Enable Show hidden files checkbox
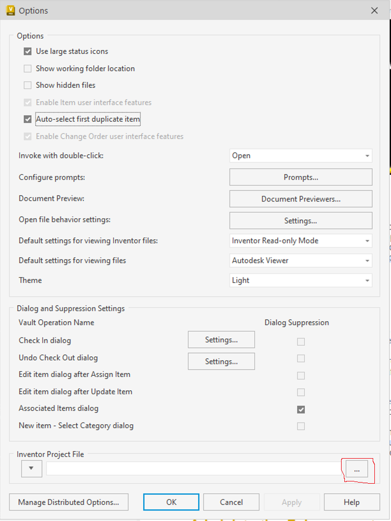 [28, 86]
